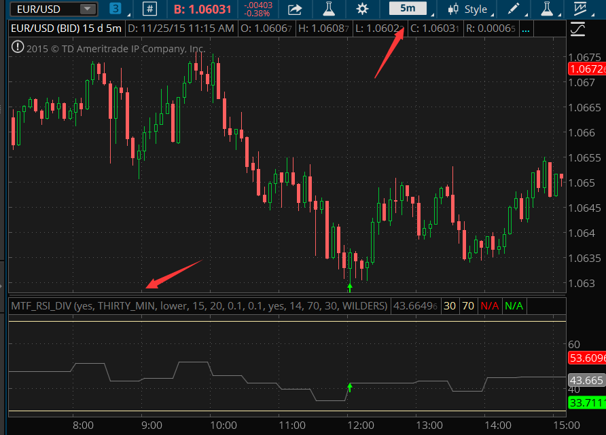Click the EUR/USD symbol input field
This screenshot has height=435, width=606.
click(x=54, y=9)
